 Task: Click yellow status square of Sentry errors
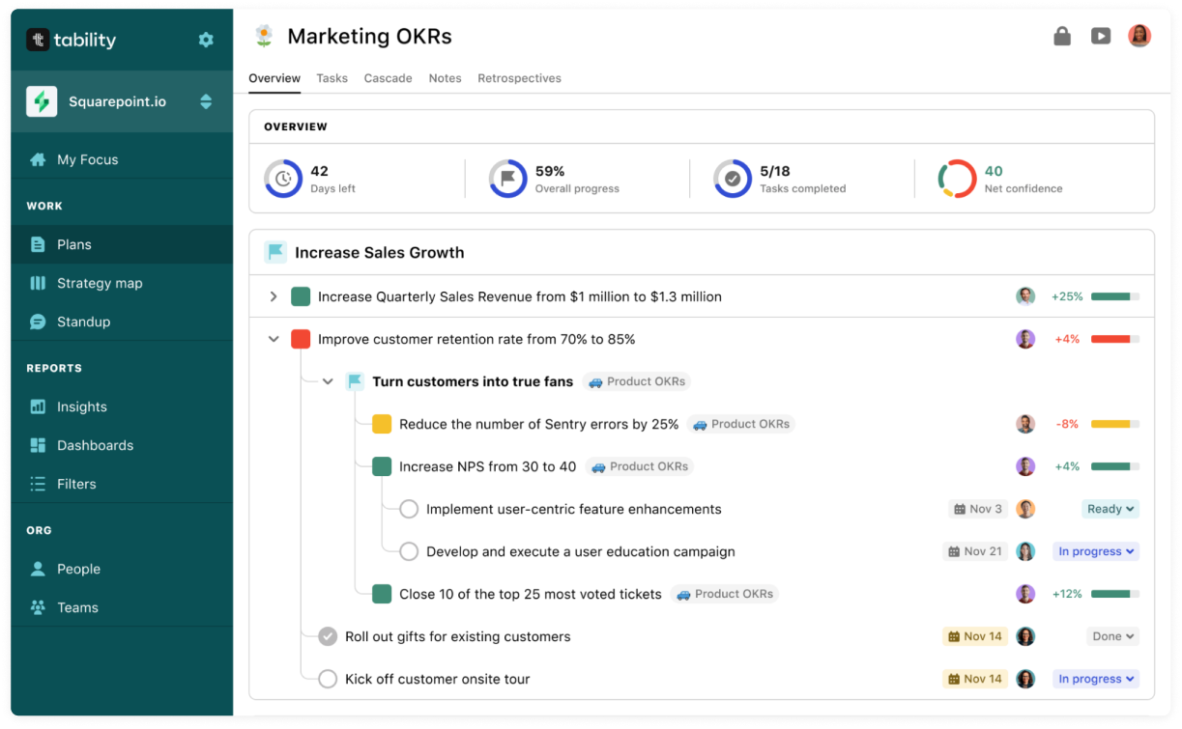[382, 424]
